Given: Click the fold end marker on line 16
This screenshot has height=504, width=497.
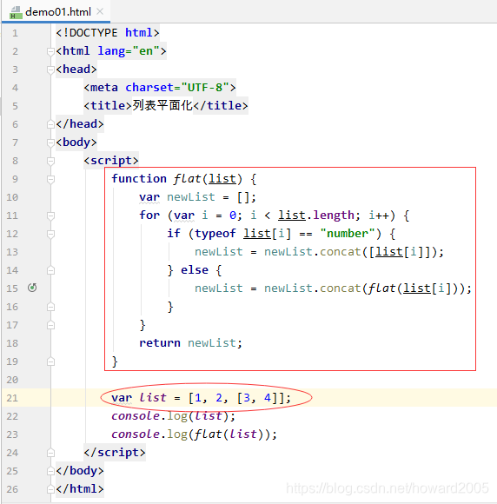Looking at the screenshot, I should pyautogui.click(x=50, y=307).
